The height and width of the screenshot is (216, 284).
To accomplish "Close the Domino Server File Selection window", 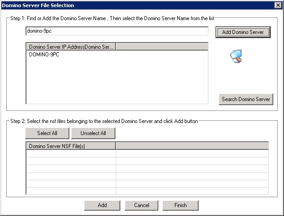I will tap(278, 5).
